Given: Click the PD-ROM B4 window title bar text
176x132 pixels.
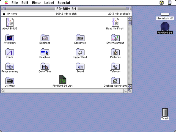Looking at the screenshot, I should tap(66, 9).
